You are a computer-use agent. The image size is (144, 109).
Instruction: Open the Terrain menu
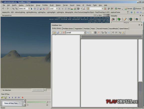pyautogui.click(x=65, y=5)
